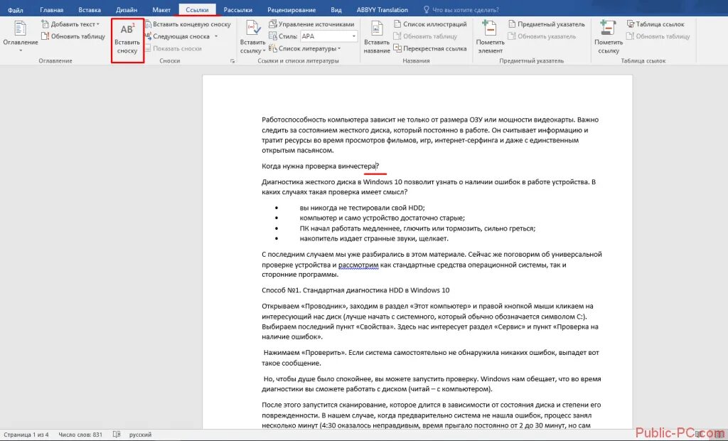
Task: Switch to the Рассылки tab
Action: pyautogui.click(x=237, y=10)
